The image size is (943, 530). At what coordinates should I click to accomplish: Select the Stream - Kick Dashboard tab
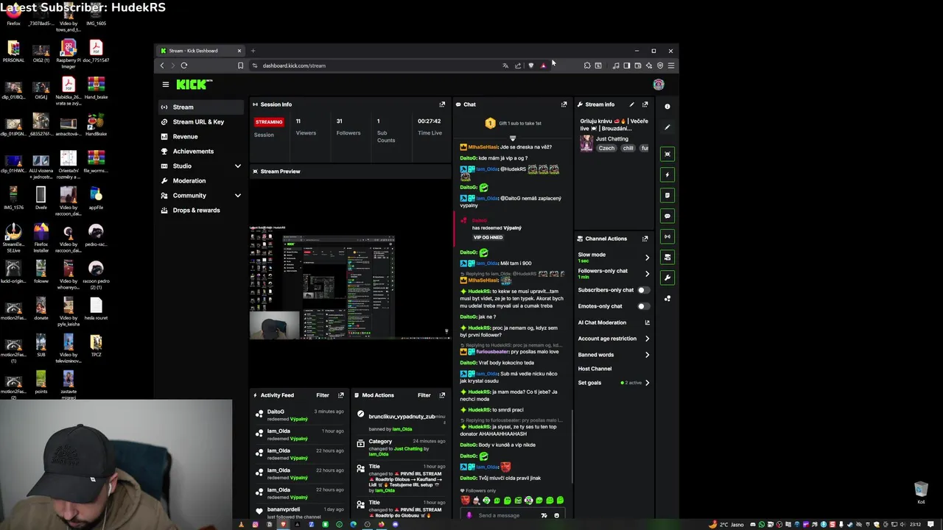[200, 51]
